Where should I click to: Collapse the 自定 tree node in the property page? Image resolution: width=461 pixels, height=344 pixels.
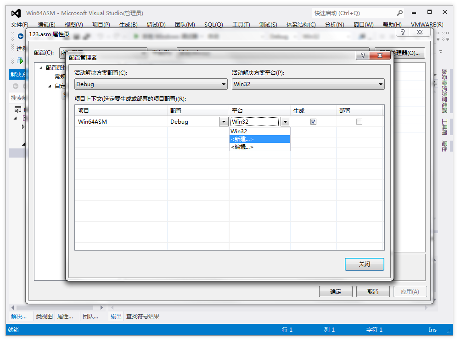[x=50, y=86]
